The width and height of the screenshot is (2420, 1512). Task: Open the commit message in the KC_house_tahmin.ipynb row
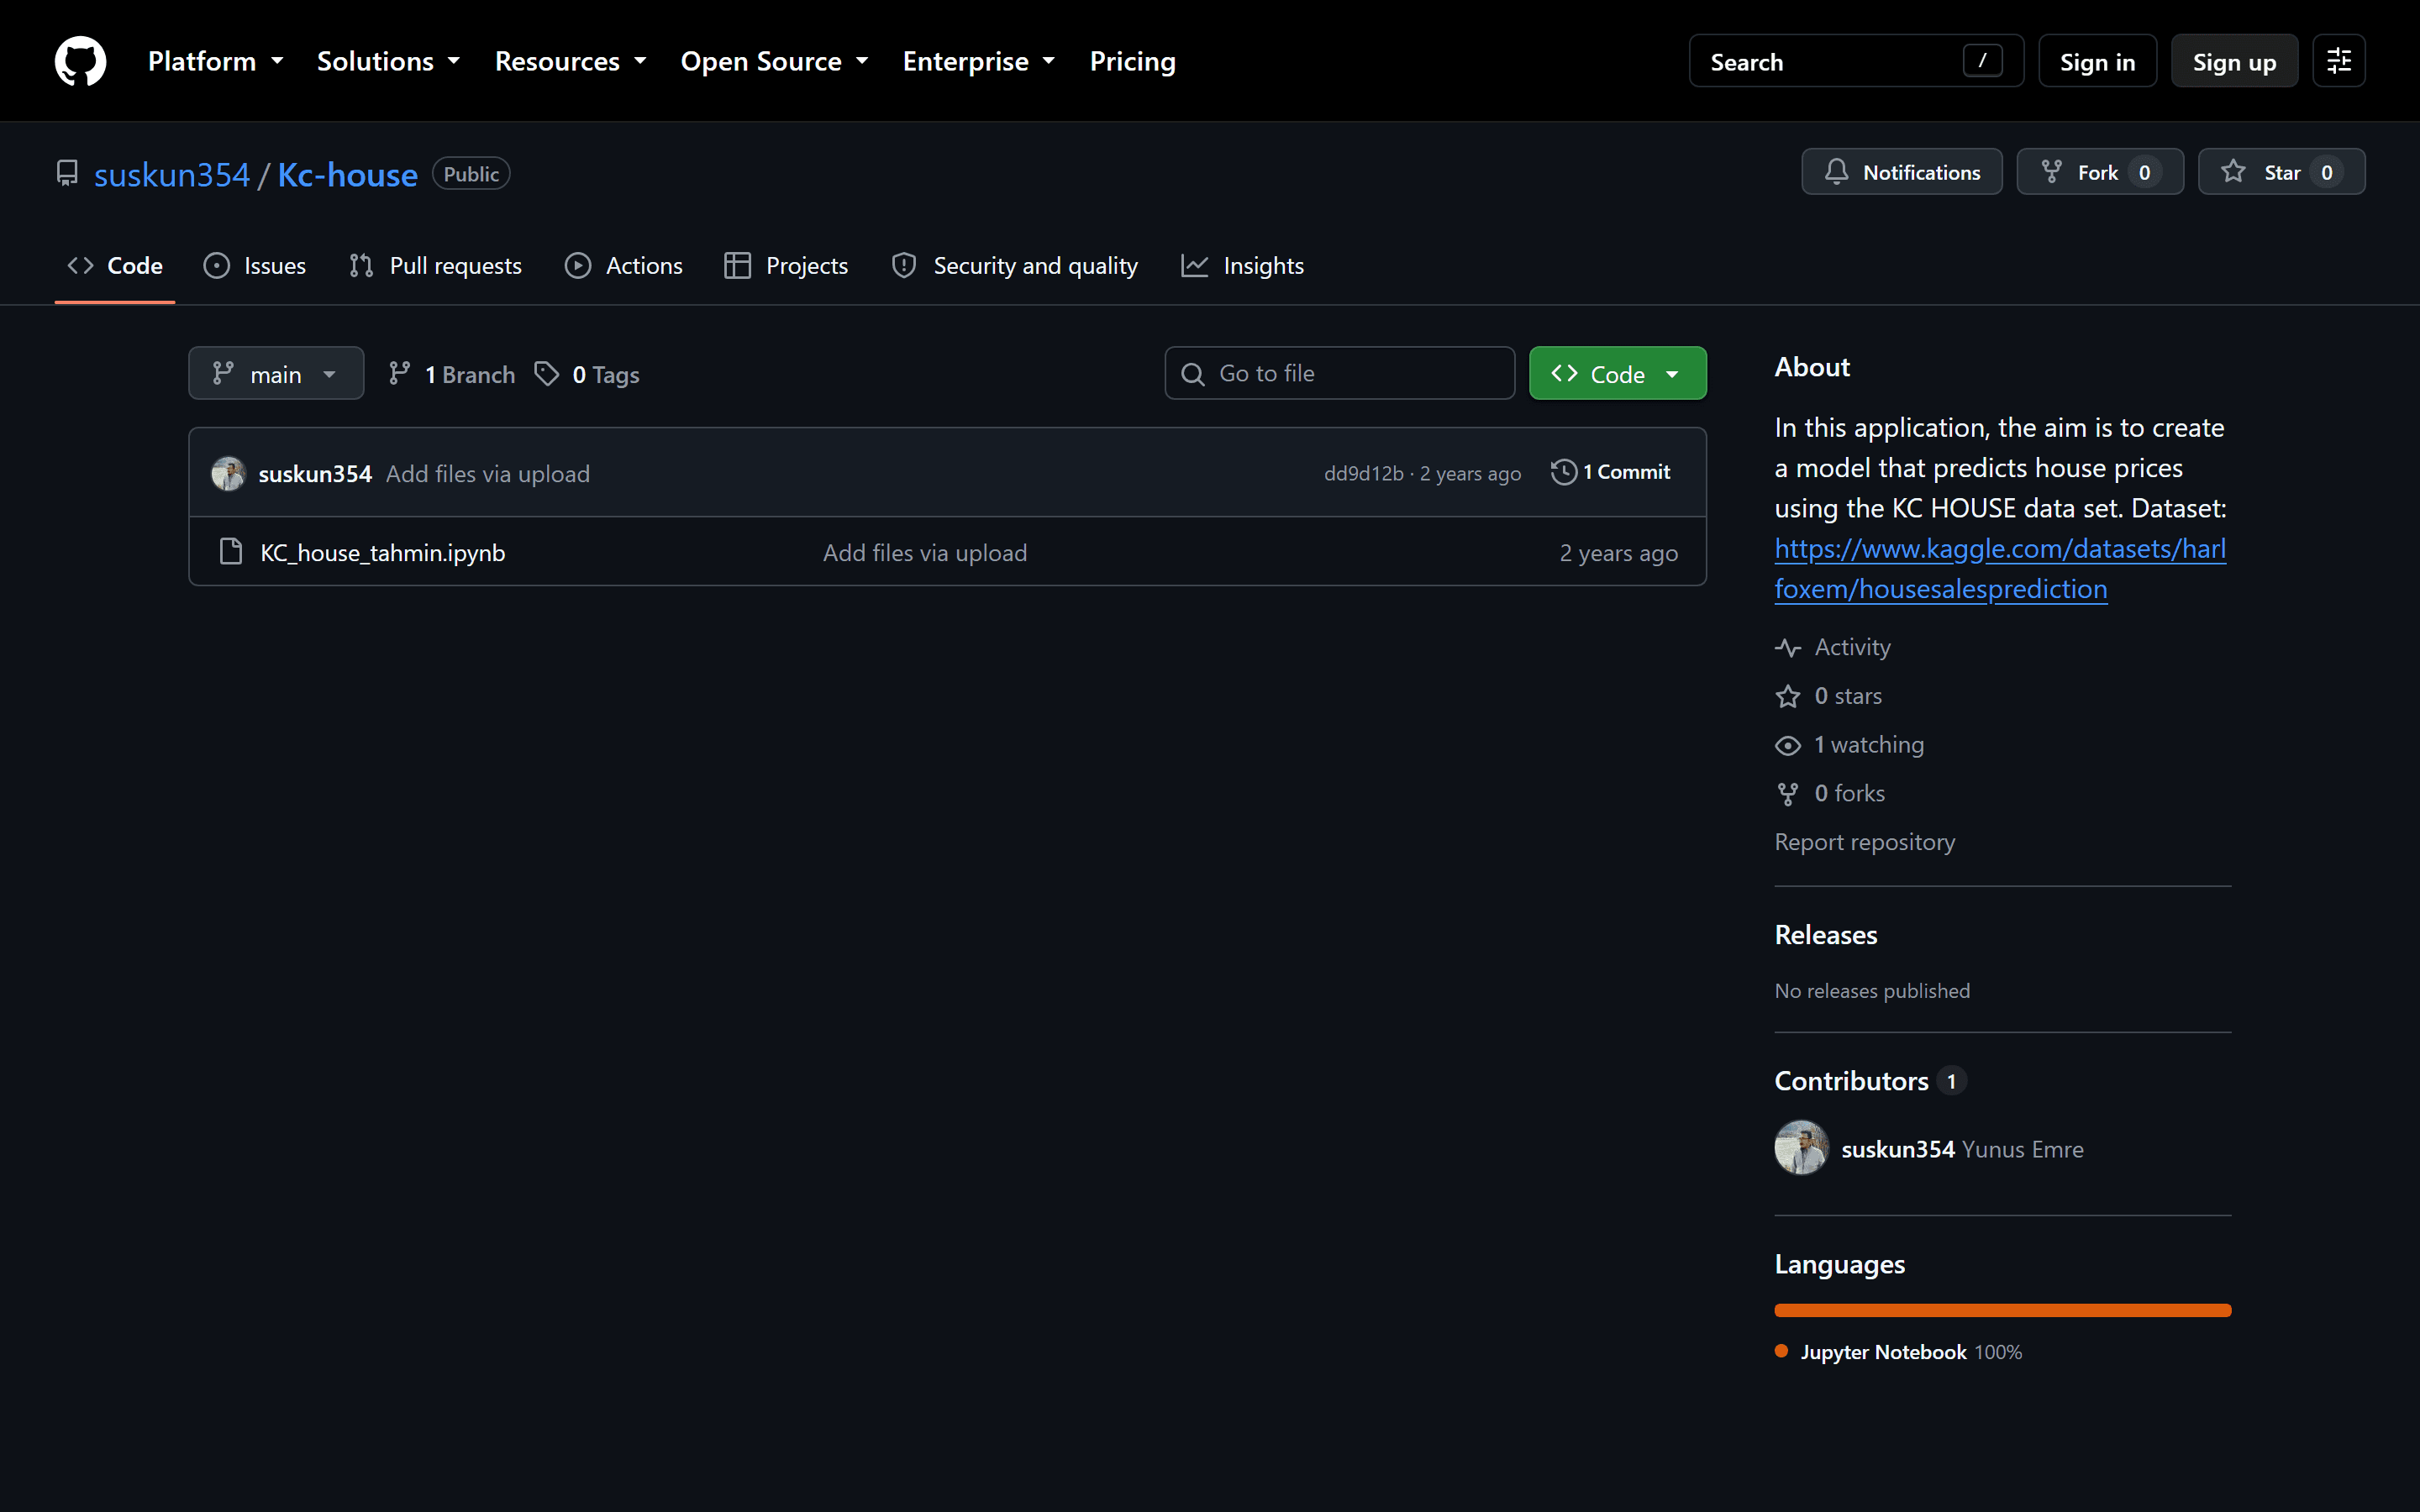pyautogui.click(x=925, y=553)
